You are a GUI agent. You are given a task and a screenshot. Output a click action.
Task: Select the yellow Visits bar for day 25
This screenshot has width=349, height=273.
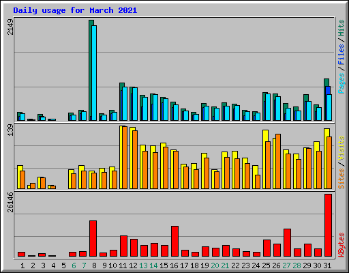[264, 159]
